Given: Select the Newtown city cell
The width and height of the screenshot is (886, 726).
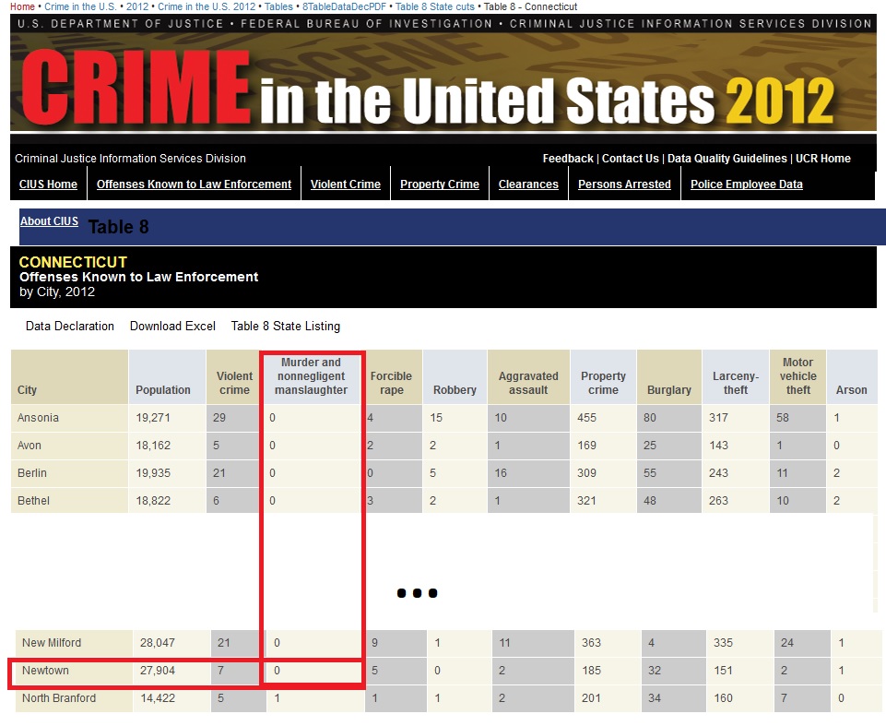Looking at the screenshot, I should (x=74, y=671).
